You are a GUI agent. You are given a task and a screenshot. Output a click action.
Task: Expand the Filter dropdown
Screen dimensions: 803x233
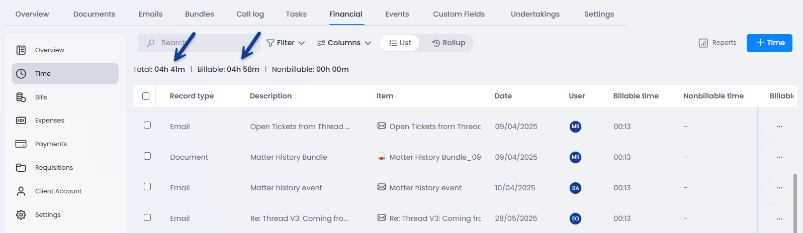286,43
